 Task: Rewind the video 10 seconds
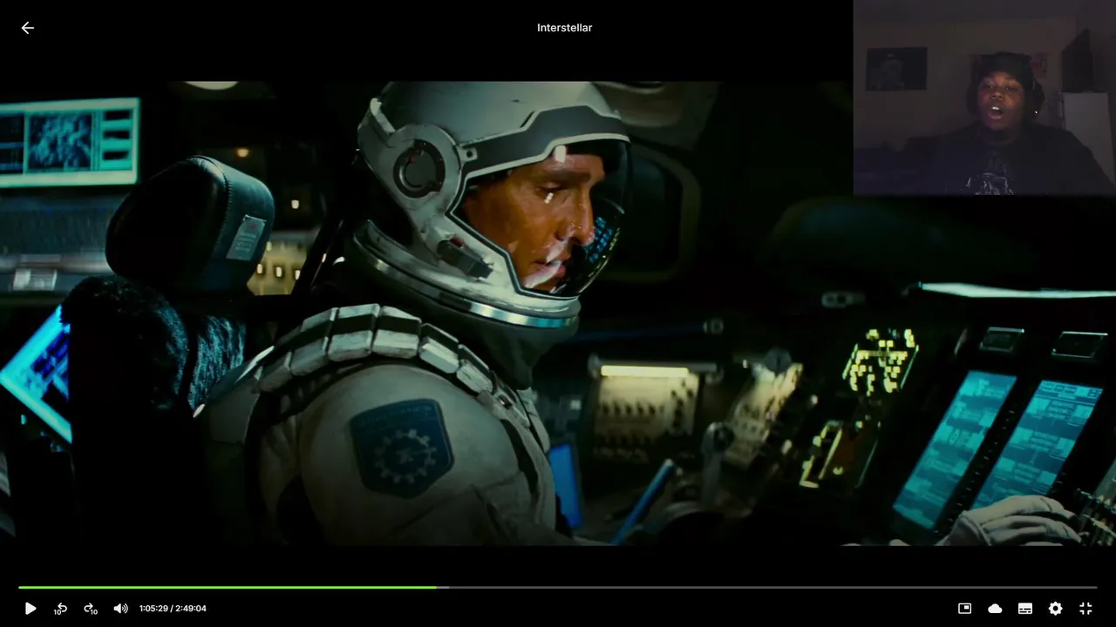[60, 609]
